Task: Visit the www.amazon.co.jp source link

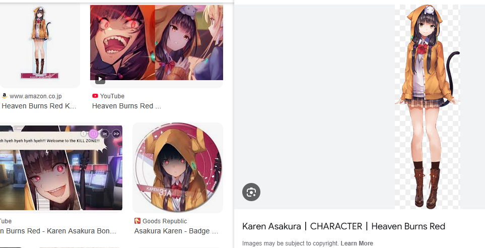Action: (36, 96)
